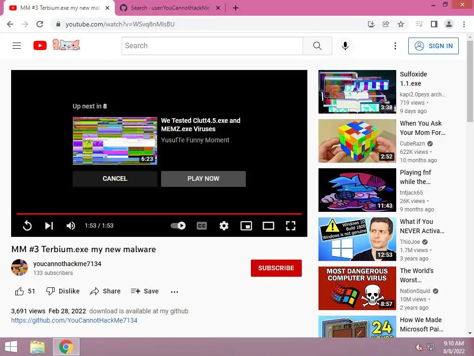Go back to previous page
This screenshot has height=356, width=474.
point(10,24)
